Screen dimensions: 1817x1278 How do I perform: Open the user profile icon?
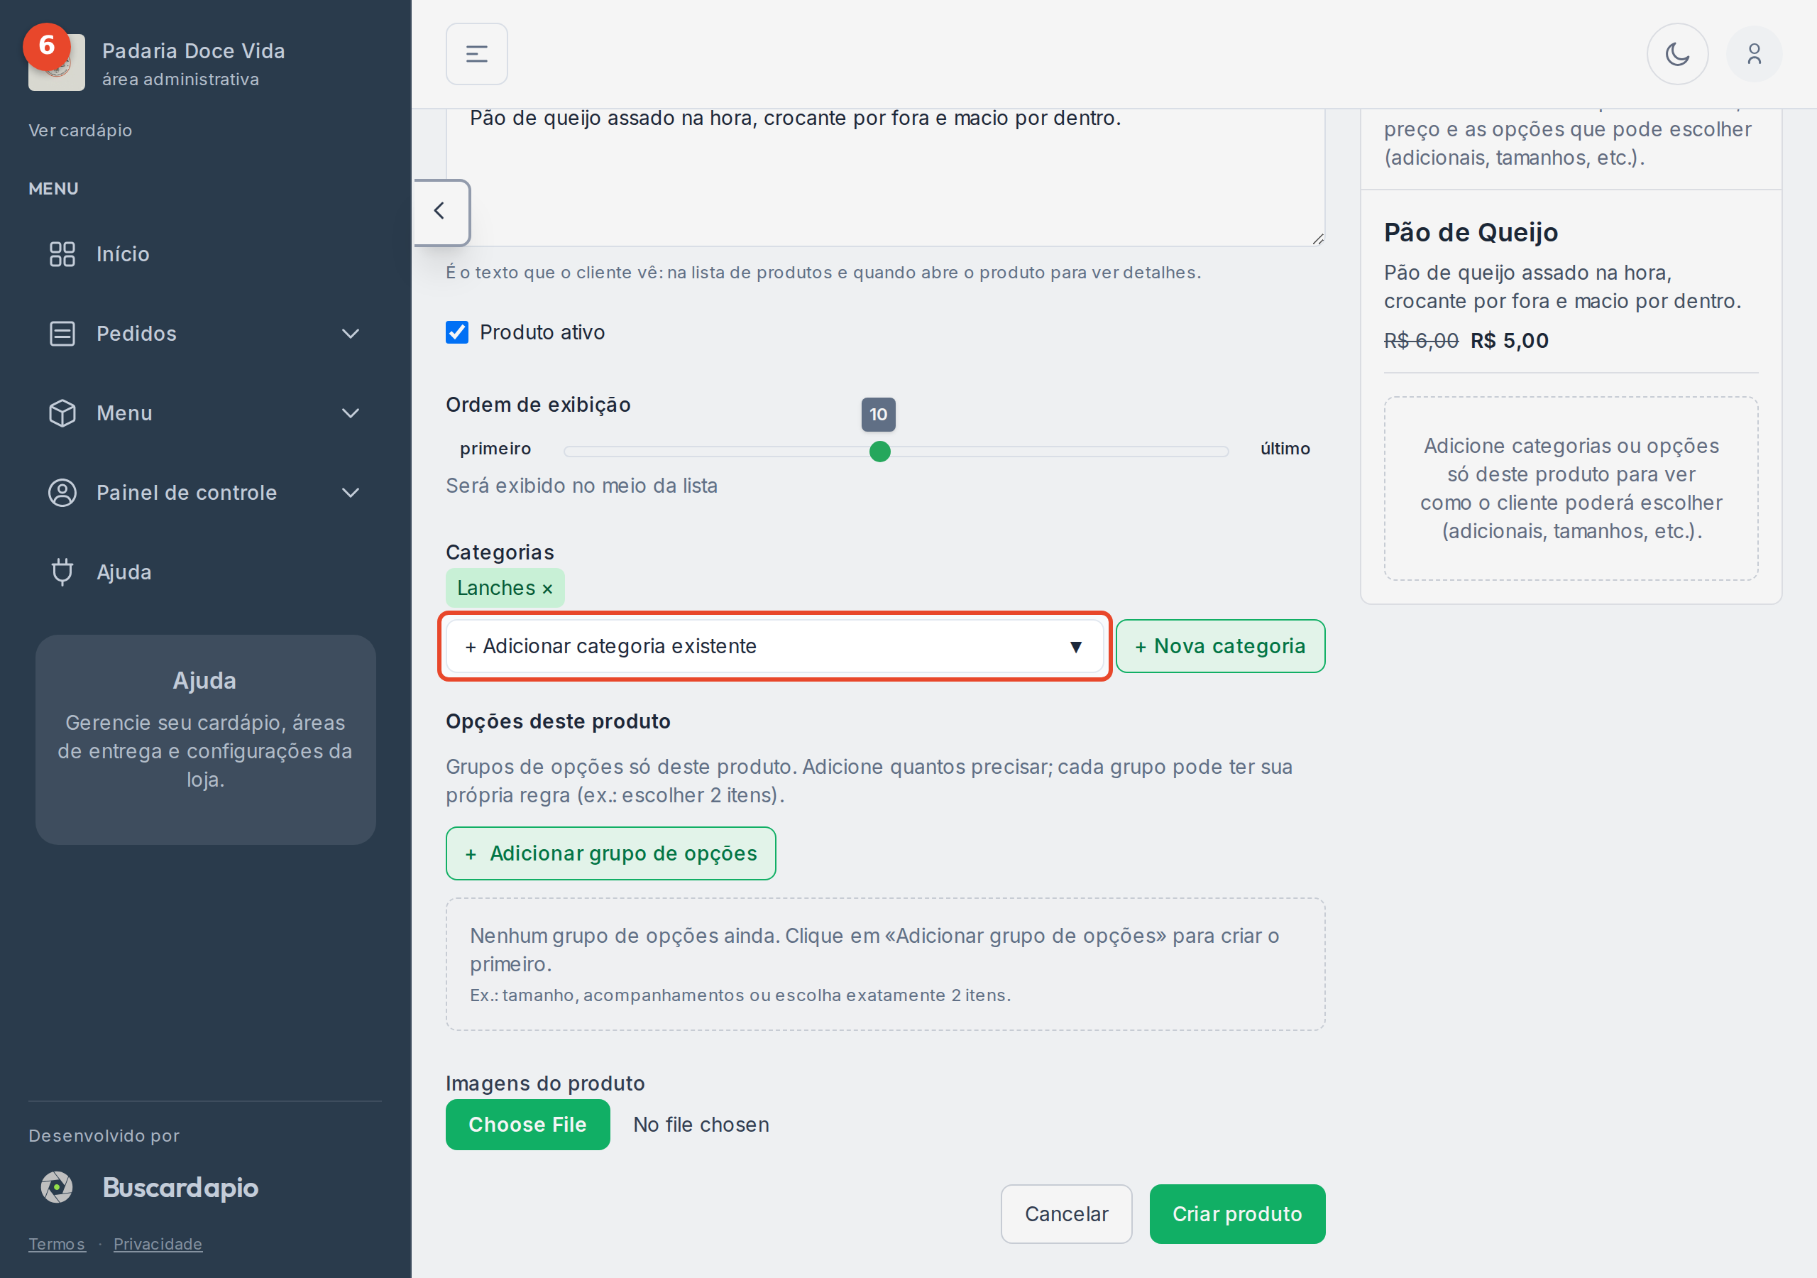(1754, 54)
